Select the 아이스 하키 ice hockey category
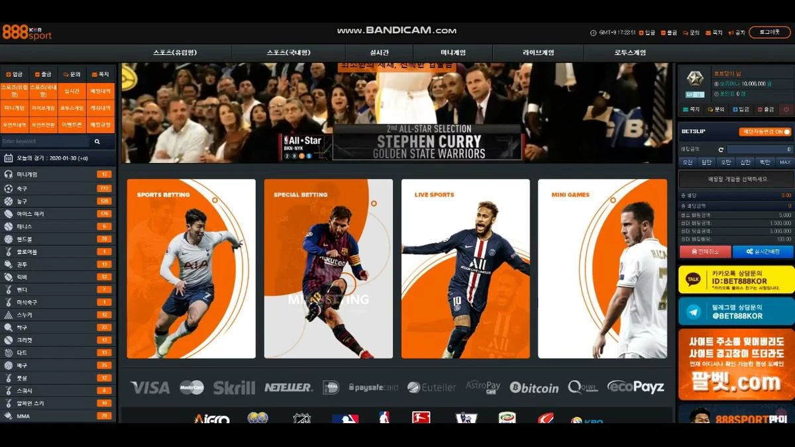 [58, 214]
